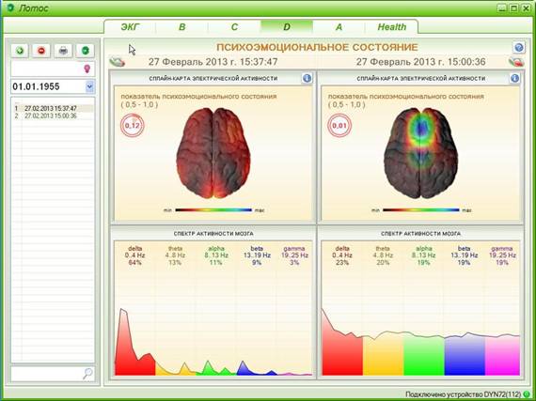
Task: Select the B tab
Action: click(182, 27)
